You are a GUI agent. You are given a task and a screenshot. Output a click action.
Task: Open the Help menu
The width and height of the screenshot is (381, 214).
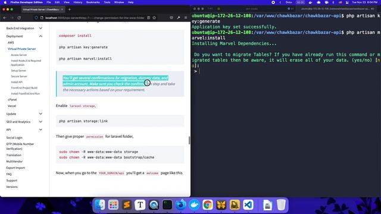pos(130,2)
